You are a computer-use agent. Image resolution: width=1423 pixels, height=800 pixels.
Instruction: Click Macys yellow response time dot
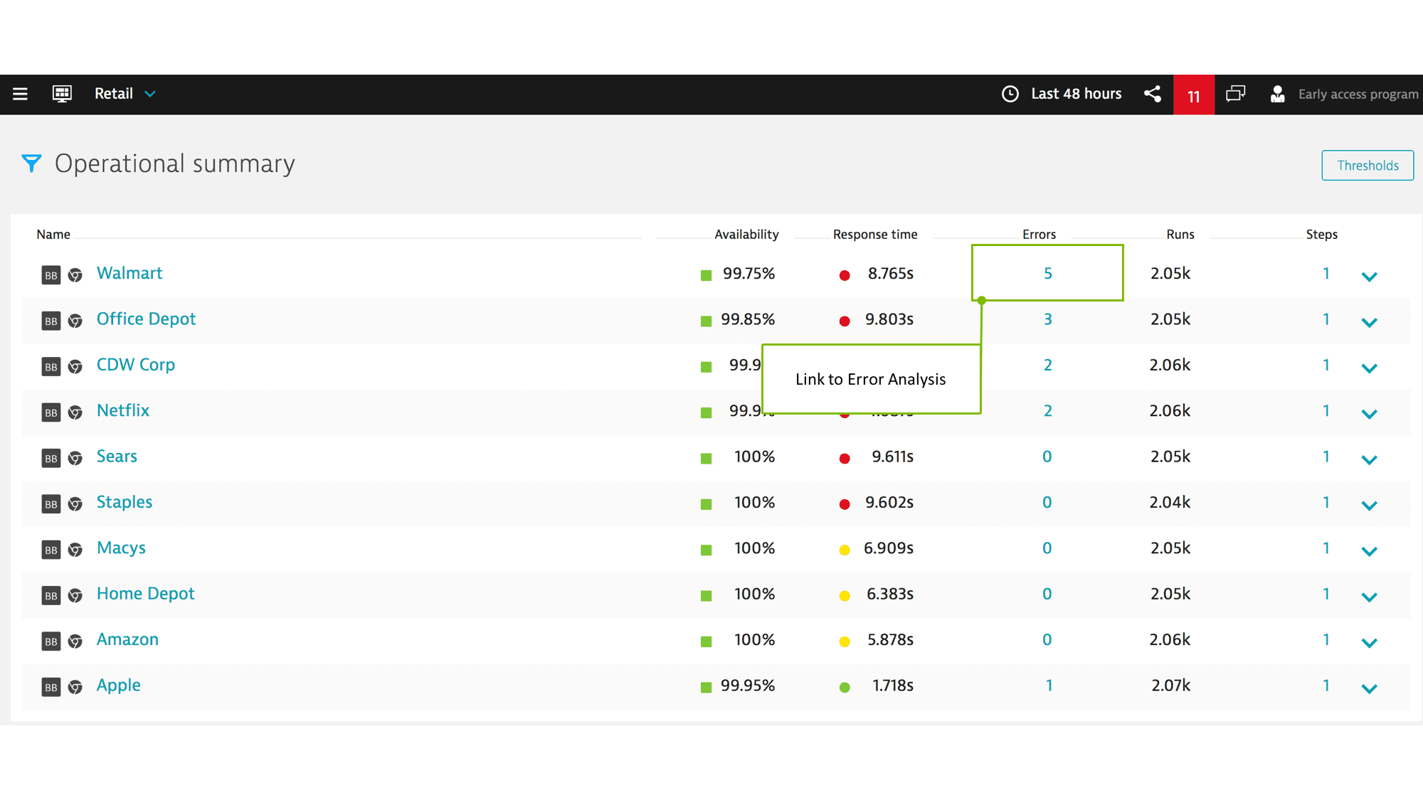tap(845, 550)
